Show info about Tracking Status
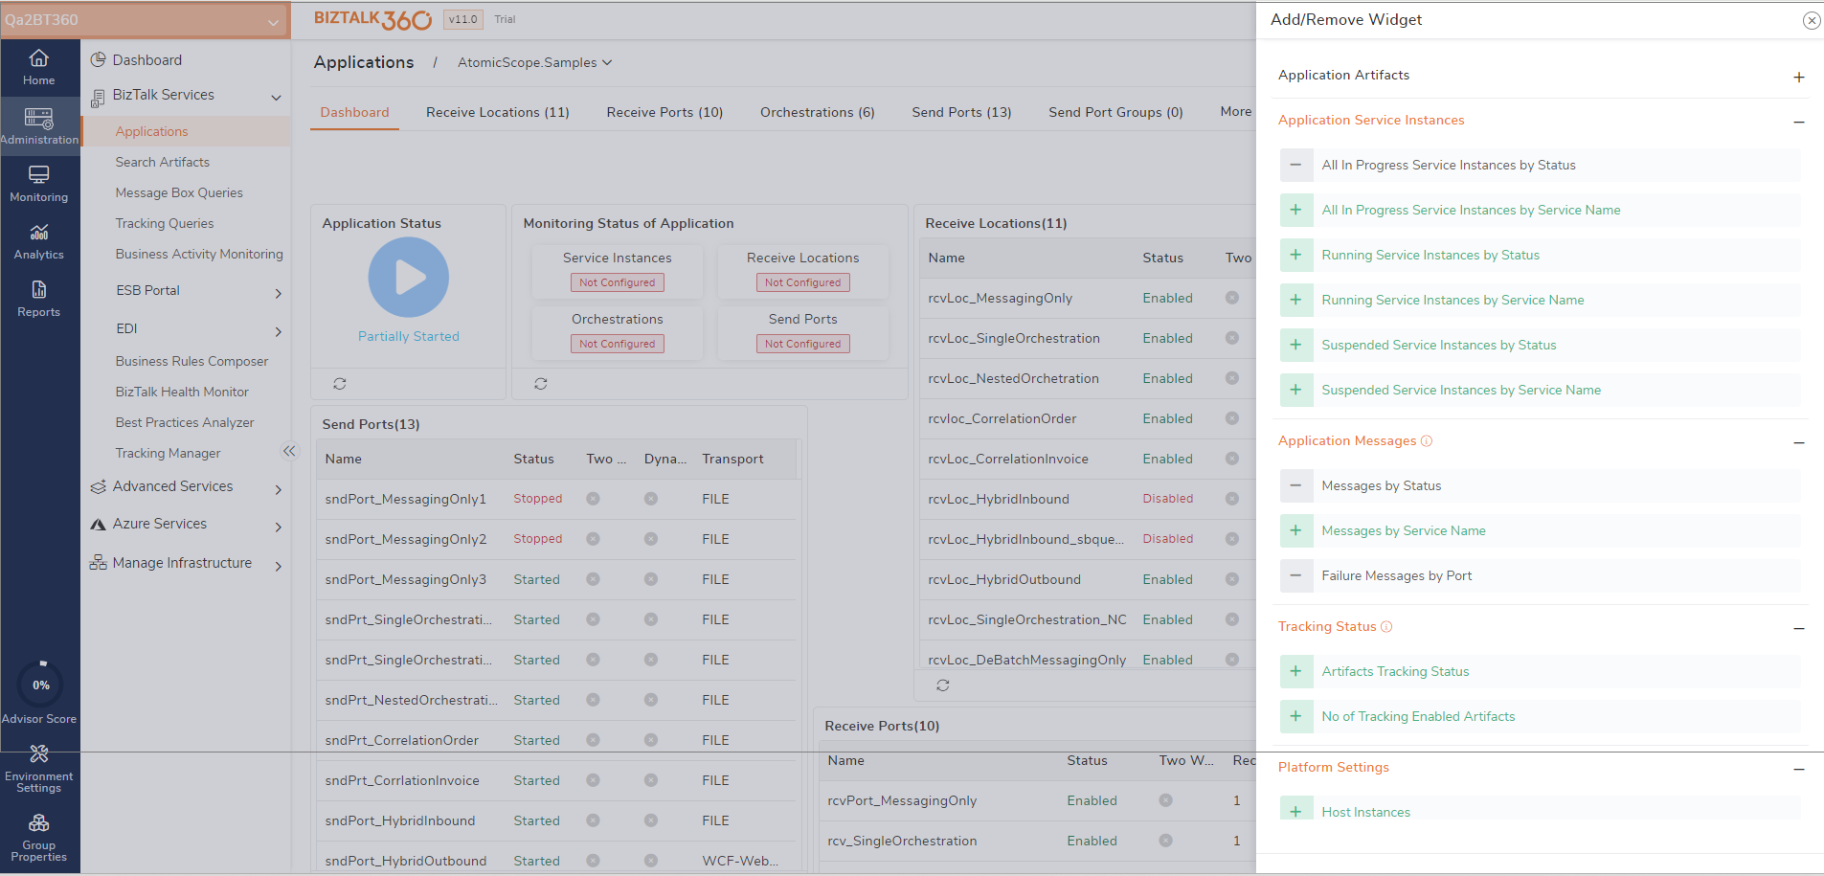The width and height of the screenshot is (1824, 876). coord(1386,627)
